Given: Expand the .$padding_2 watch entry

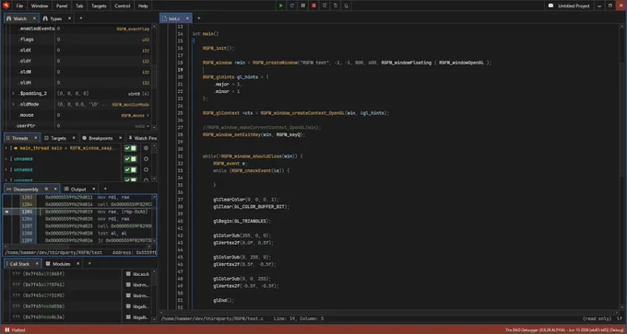Looking at the screenshot, I should [x=13, y=93].
